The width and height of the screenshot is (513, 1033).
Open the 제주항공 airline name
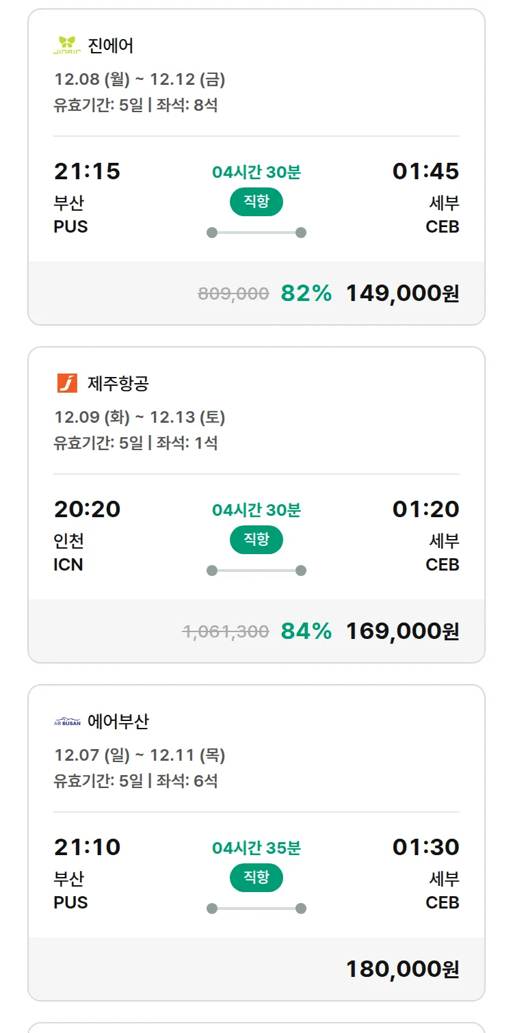(x=118, y=383)
